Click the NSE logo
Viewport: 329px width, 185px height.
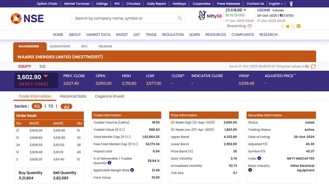click(27, 18)
